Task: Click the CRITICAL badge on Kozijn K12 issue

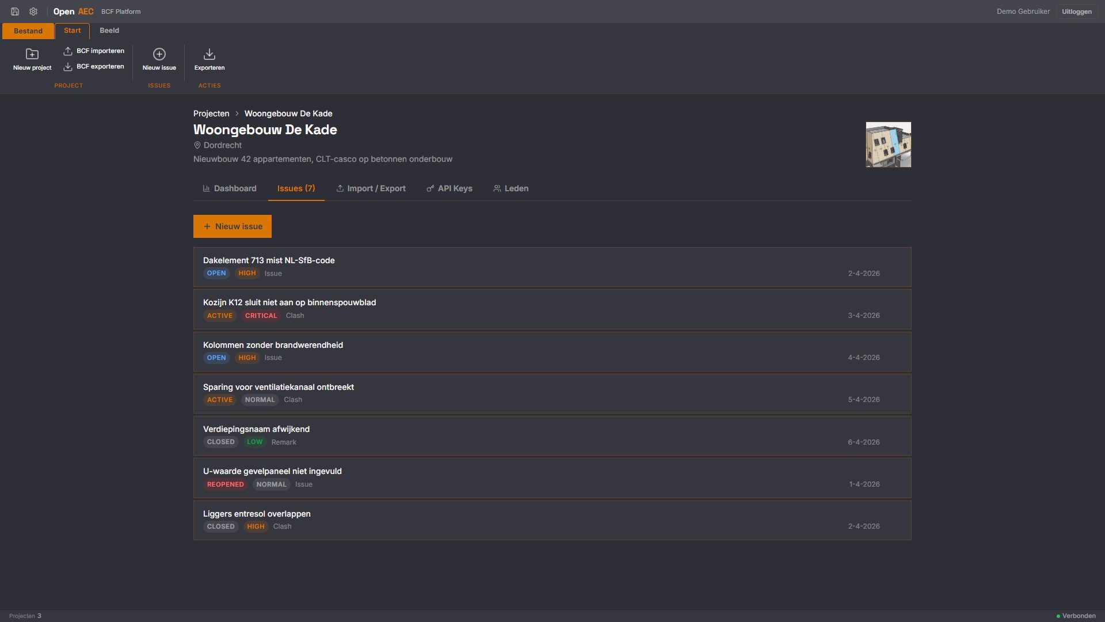Action: (261, 316)
